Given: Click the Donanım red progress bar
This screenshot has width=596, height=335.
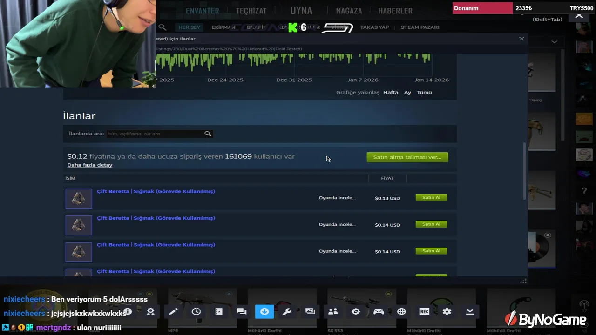Looking at the screenshot, I should click(x=482, y=8).
